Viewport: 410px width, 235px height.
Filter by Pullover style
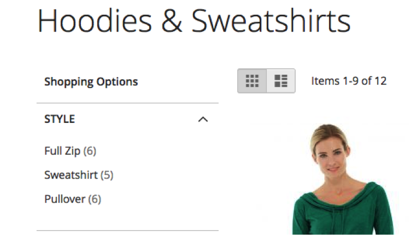click(65, 199)
